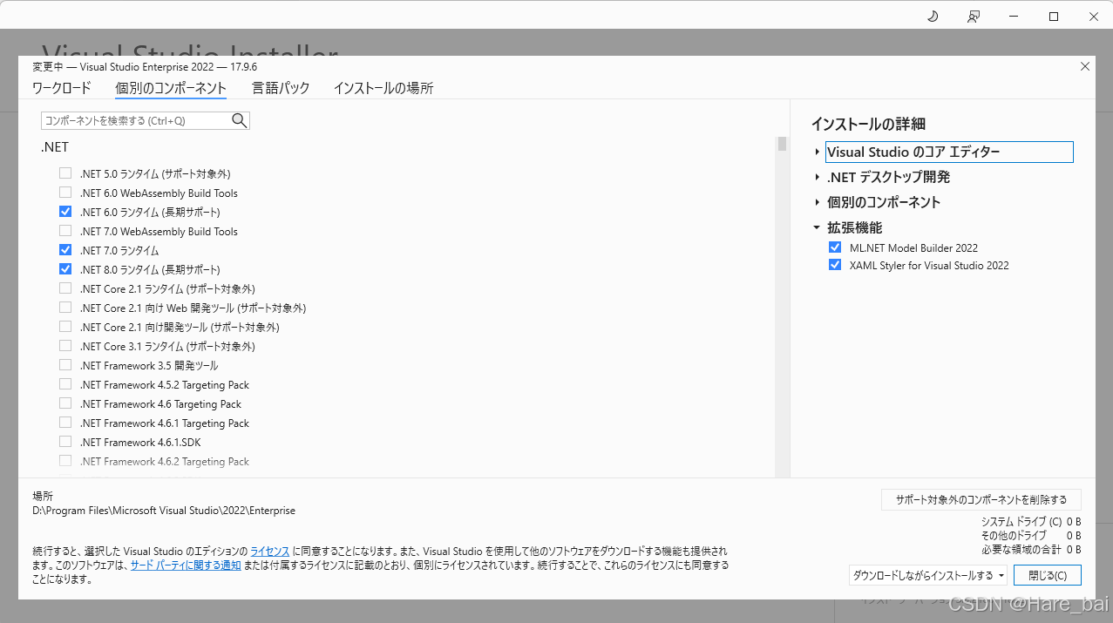Viewport: 1113px width, 623px height.
Task: Check .NET Core 2.1 向け開発ツール
Action: click(65, 327)
